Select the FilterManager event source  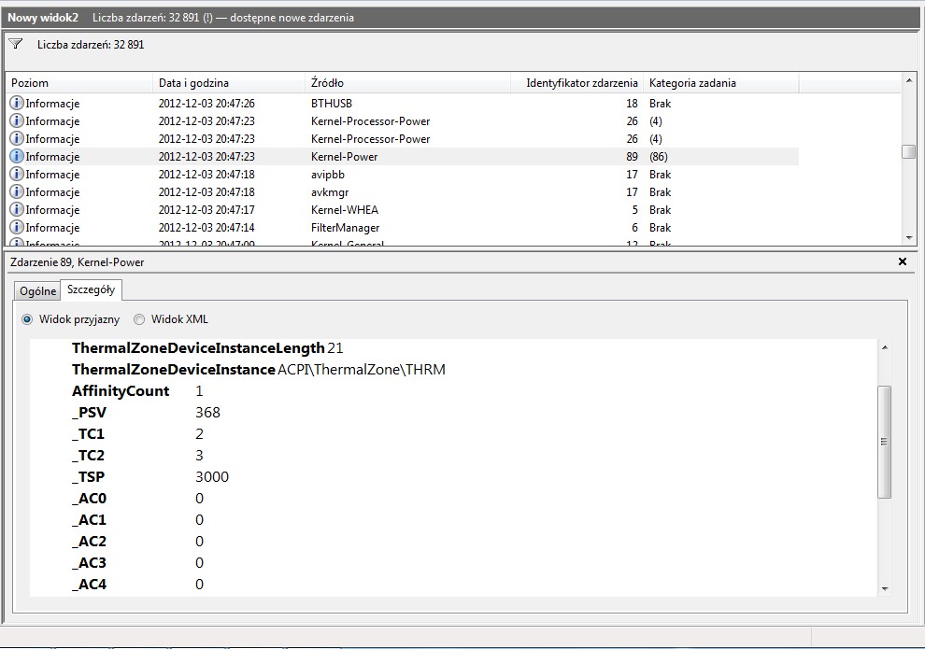[x=345, y=228]
